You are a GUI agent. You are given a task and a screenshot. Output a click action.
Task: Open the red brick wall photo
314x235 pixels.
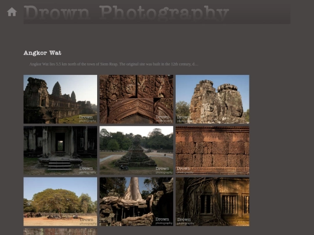pos(212,150)
